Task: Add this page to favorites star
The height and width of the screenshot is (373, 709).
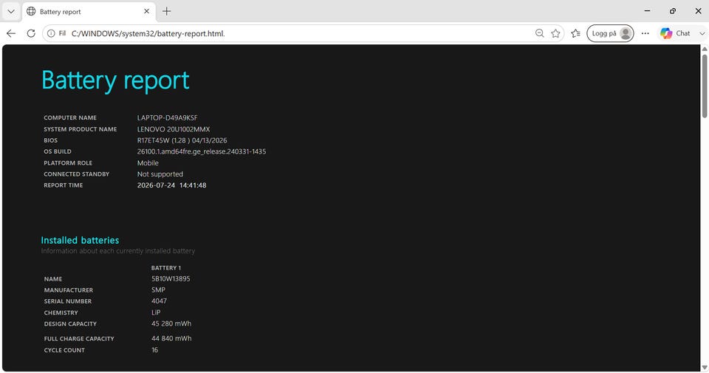Action: click(x=555, y=33)
